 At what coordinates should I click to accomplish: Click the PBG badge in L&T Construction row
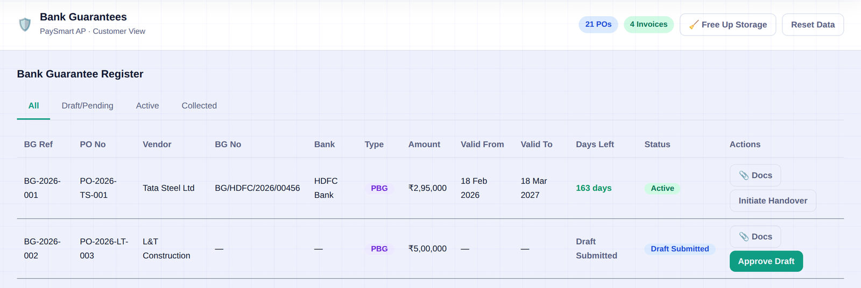[379, 249]
